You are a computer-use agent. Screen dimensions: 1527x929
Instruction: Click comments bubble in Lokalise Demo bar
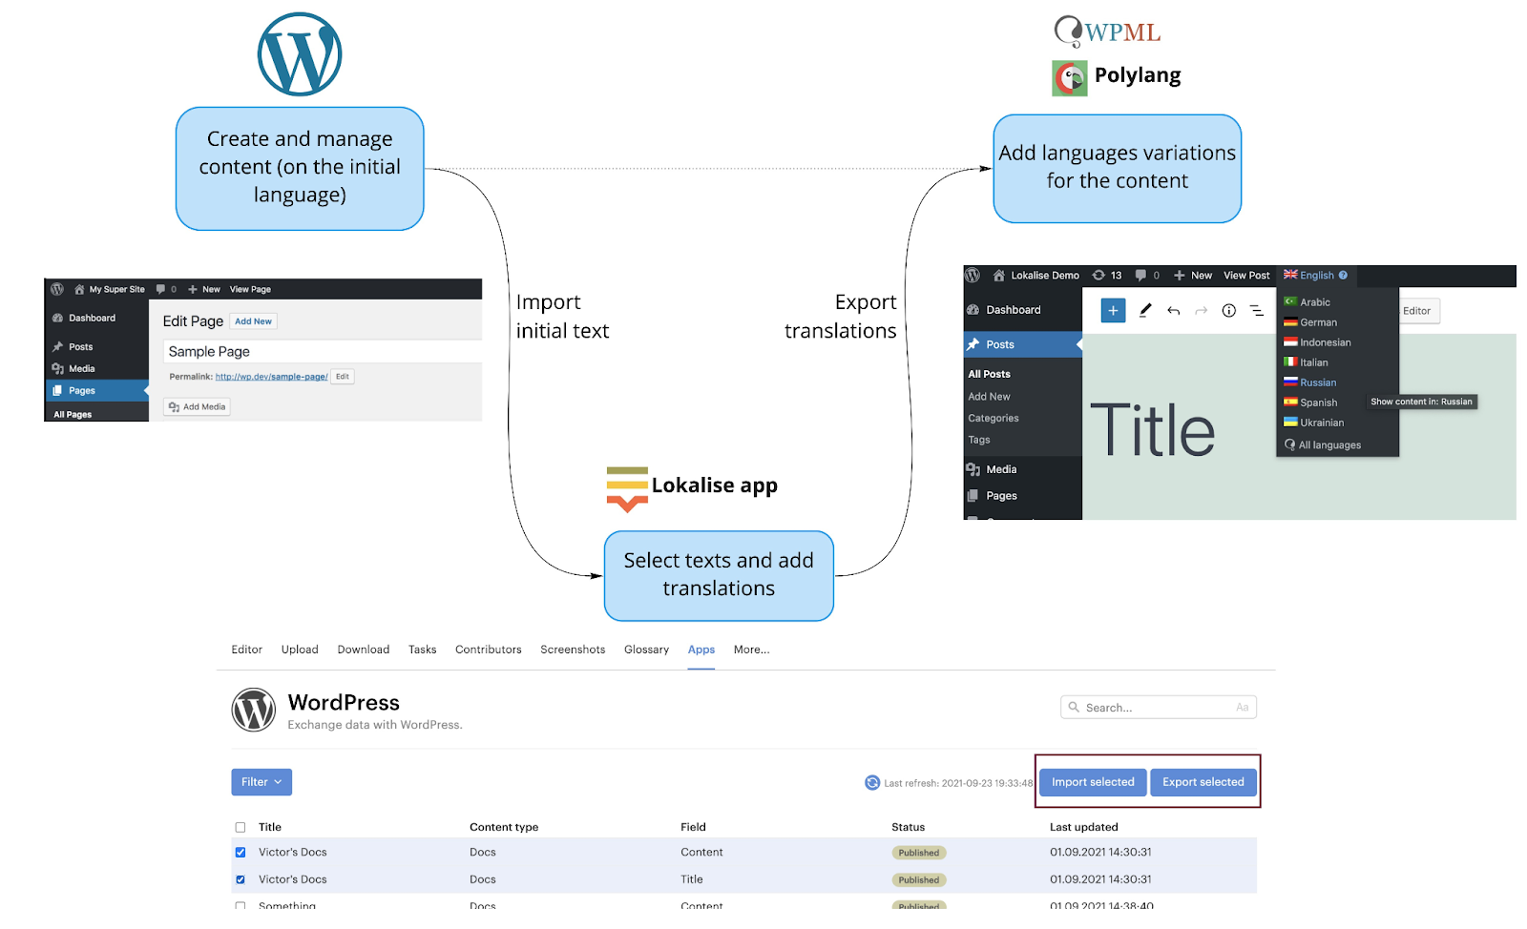click(x=1140, y=276)
